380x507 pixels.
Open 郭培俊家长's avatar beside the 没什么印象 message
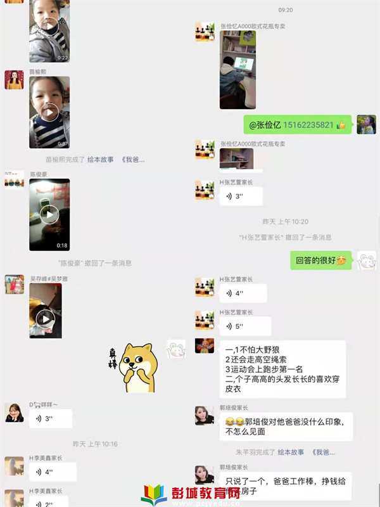tap(205, 416)
